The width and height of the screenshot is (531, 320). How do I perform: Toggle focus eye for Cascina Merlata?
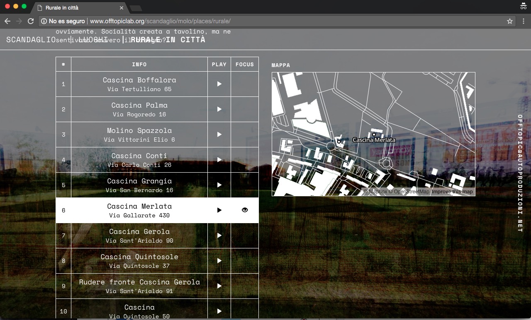[x=245, y=210]
